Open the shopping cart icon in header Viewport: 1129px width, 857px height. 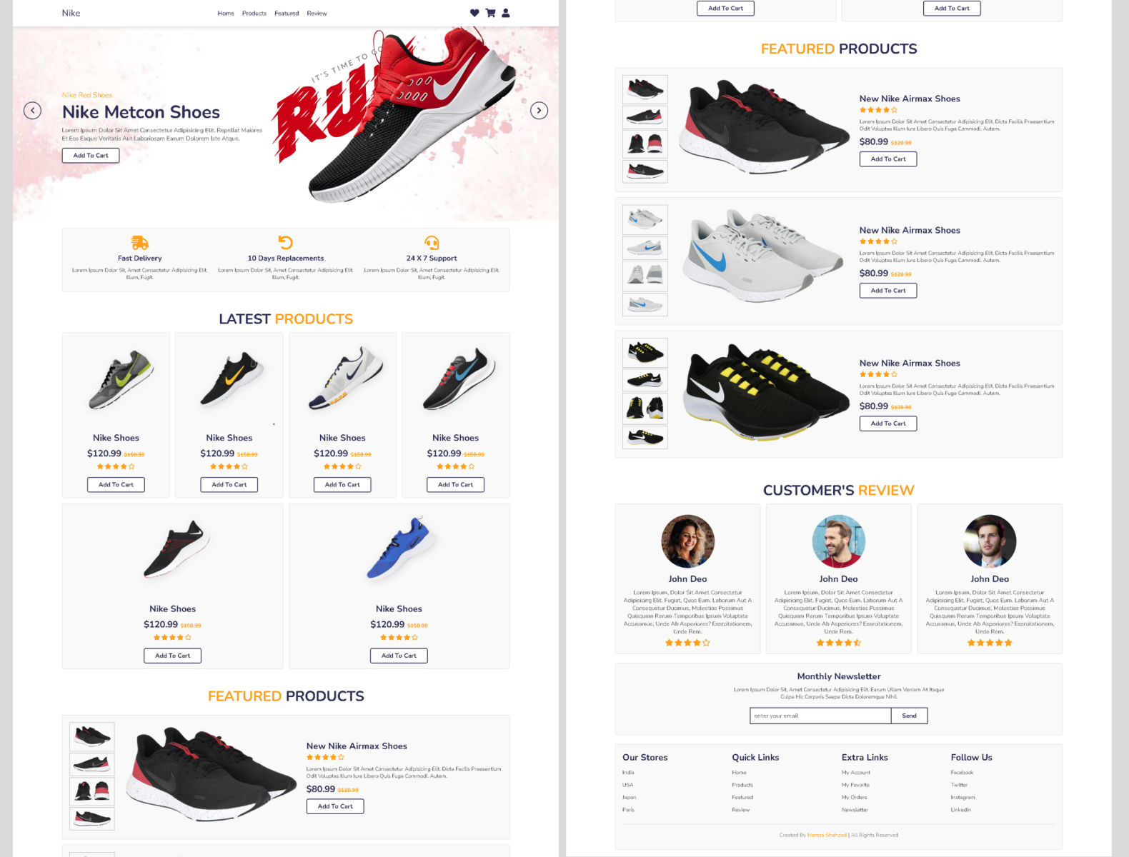click(x=490, y=13)
